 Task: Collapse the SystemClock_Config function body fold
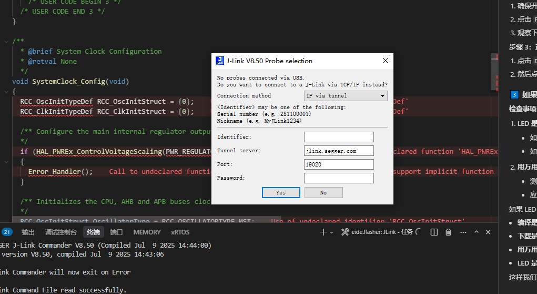(6, 92)
